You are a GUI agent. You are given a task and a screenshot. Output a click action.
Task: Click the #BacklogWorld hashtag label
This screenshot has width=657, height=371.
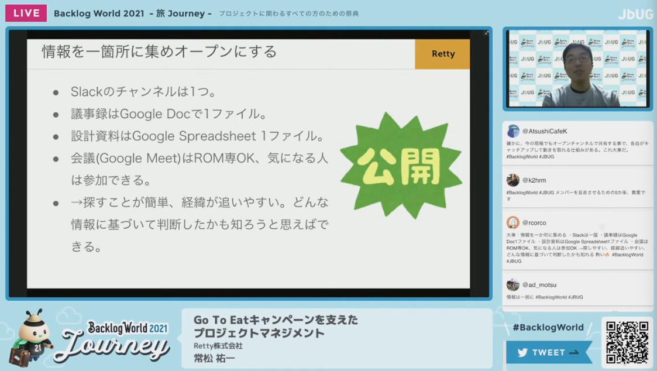point(548,327)
